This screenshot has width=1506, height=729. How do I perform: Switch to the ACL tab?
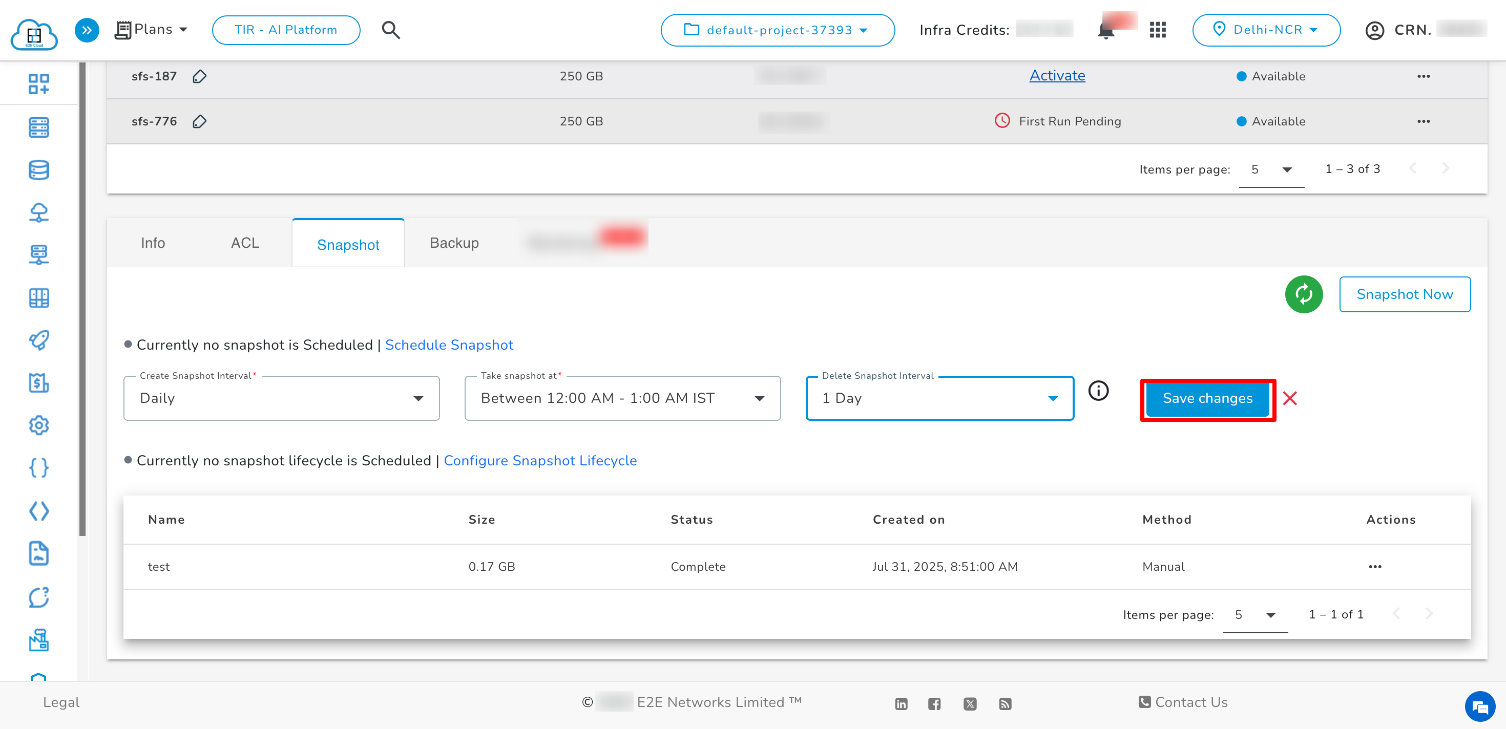click(245, 243)
